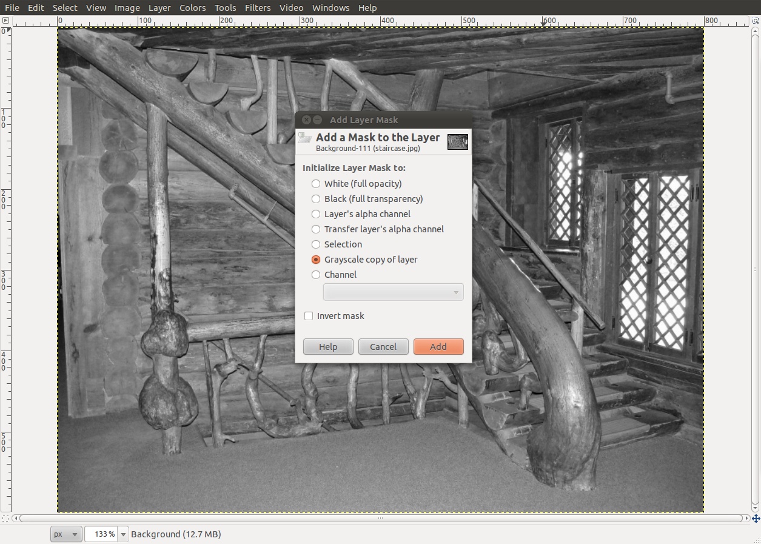Toggle zoom image when window resizes icon
Screen dimensions: 761x544
tap(756, 21)
